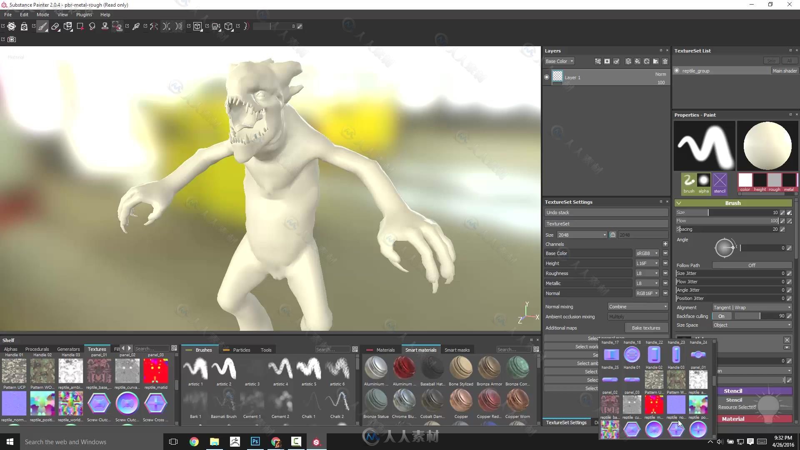
Task: Select the Particles brush tab
Action: pyautogui.click(x=240, y=350)
